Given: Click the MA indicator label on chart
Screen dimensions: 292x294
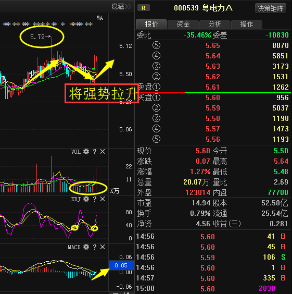Looking at the screenshot, I should pyautogui.click(x=99, y=18).
